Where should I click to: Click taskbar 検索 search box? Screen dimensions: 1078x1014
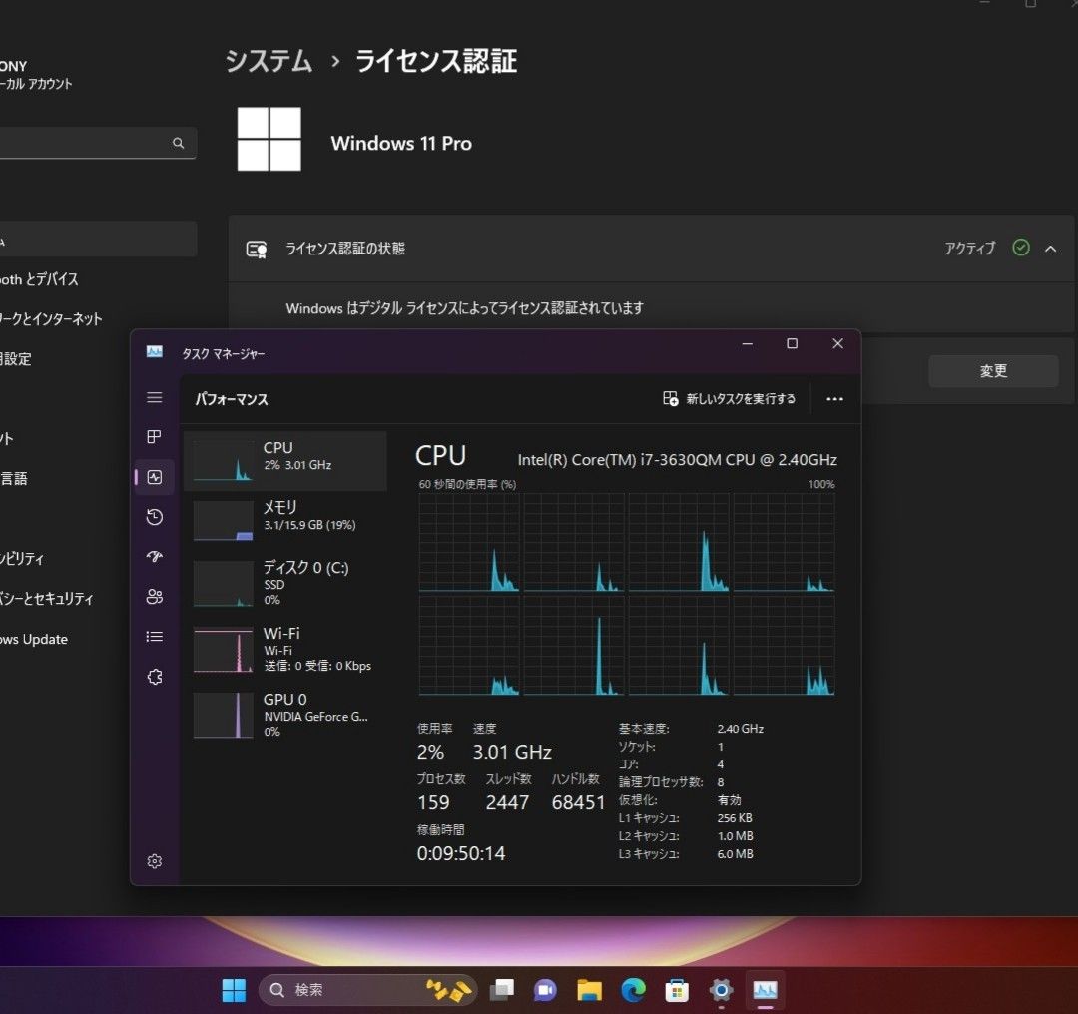367,990
